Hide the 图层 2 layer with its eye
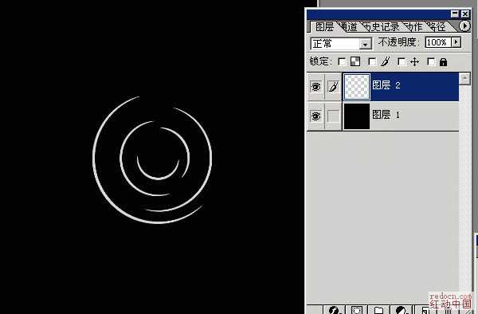 315,87
